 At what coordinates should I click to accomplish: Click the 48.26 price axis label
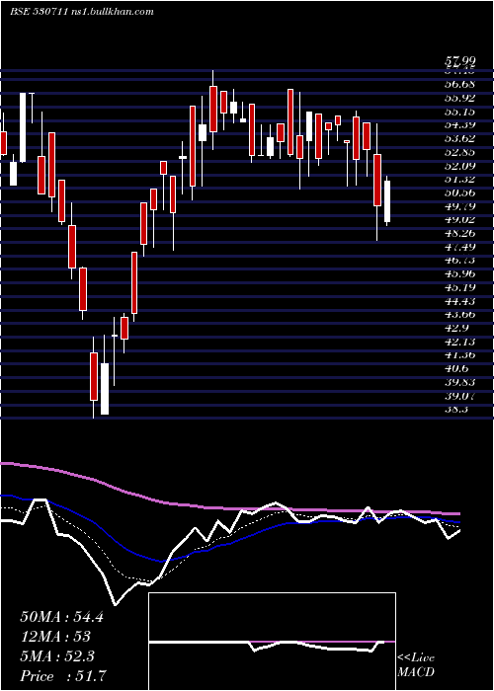(460, 233)
